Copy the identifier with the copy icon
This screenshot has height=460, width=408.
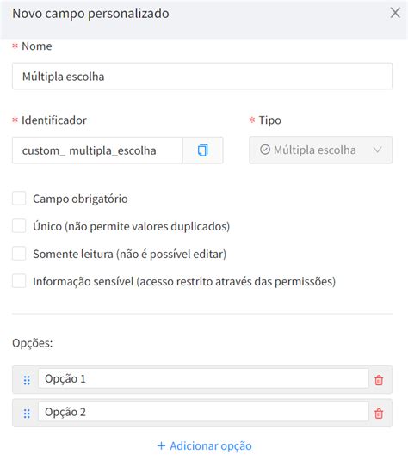202,150
